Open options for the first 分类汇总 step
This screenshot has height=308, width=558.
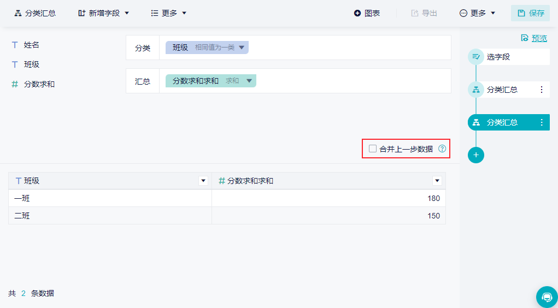[x=542, y=90]
